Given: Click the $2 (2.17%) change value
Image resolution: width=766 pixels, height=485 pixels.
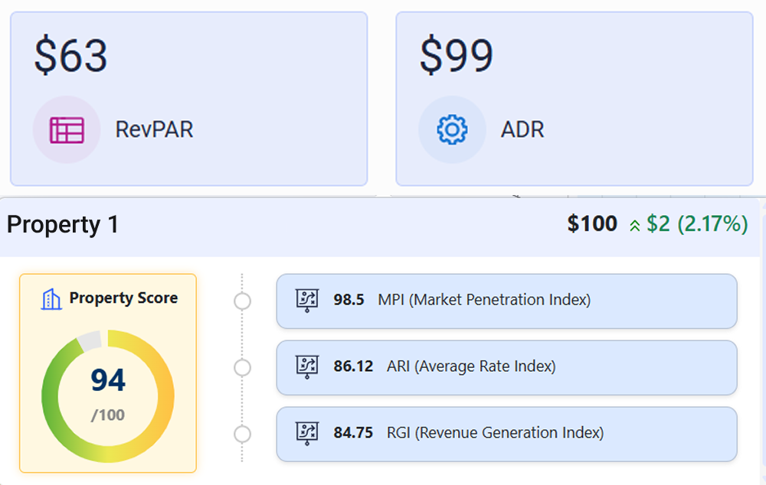Looking at the screenshot, I should tap(697, 224).
